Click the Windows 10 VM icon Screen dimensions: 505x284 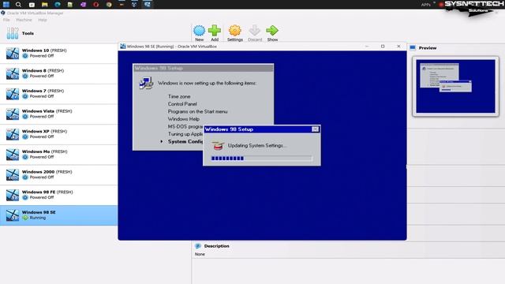point(13,53)
